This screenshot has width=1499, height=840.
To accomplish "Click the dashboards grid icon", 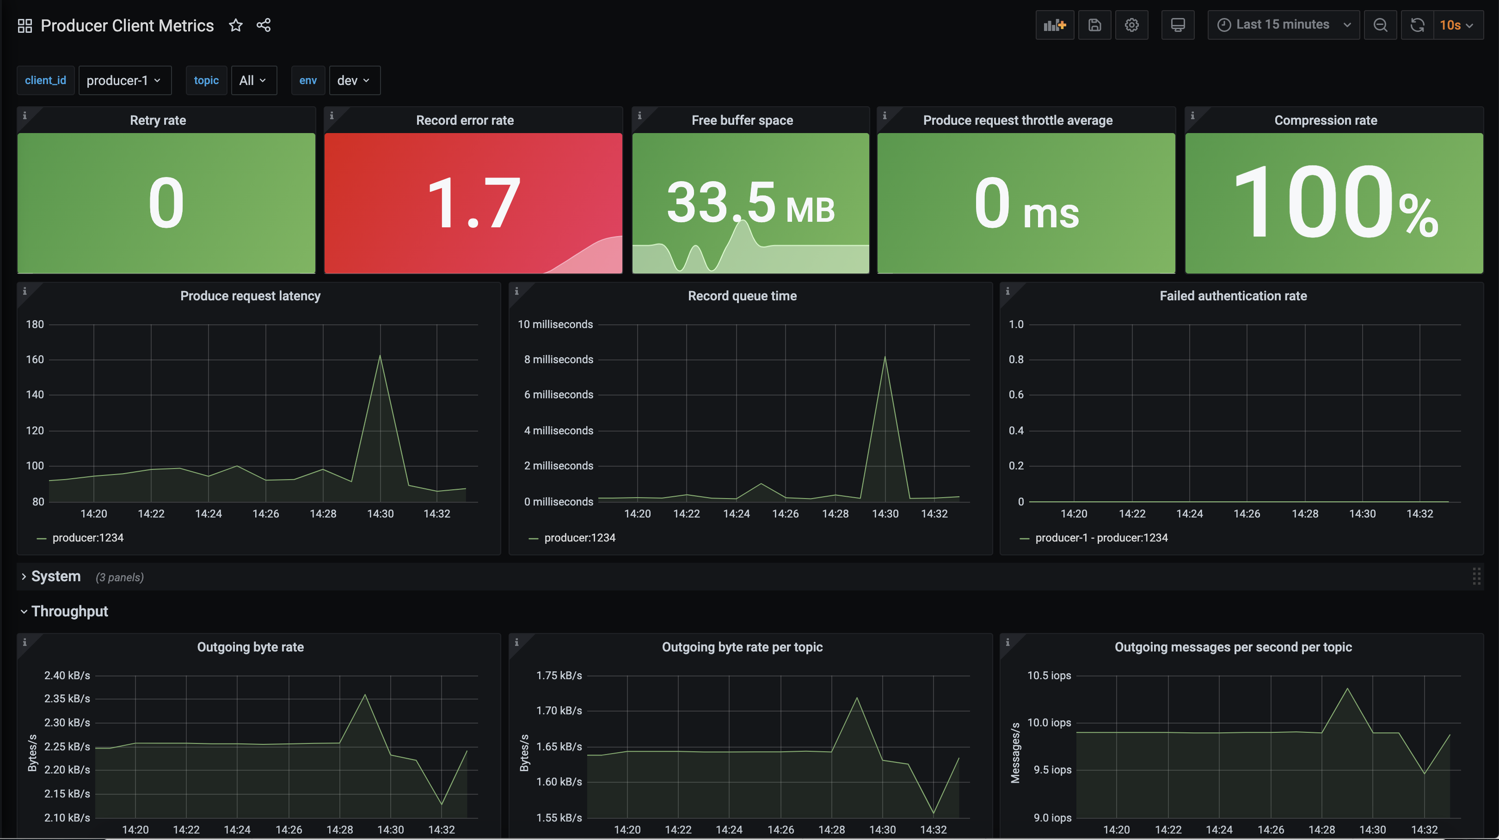I will [25, 25].
